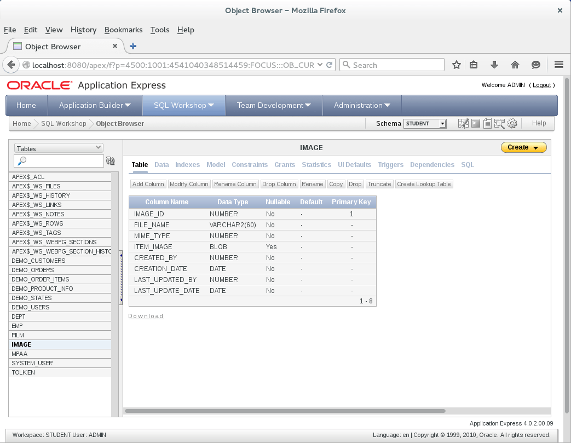This screenshot has height=443, width=571.
Task: Open the SQL Commands terminal icon
Action: tap(476, 124)
